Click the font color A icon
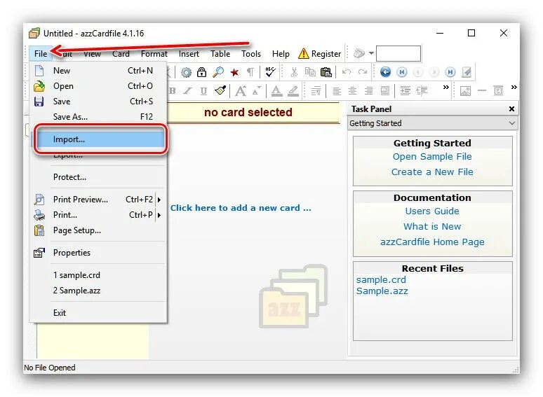The image size is (543, 397). click(x=276, y=91)
